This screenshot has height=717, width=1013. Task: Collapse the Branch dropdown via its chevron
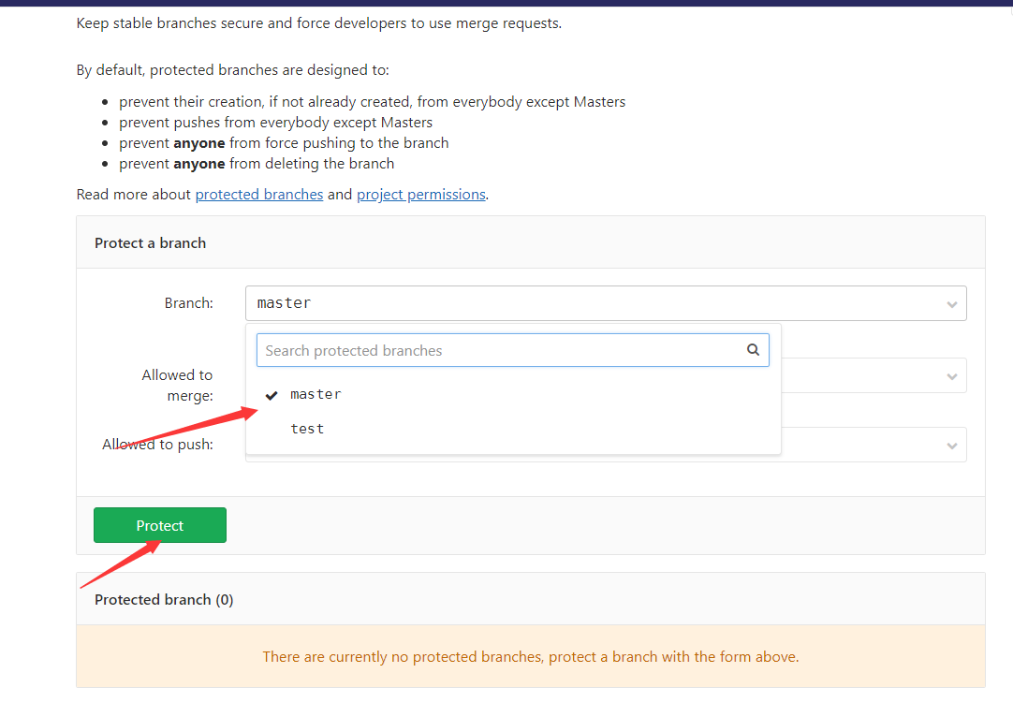951,304
